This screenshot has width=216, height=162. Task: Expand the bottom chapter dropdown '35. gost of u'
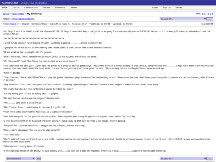click(x=183, y=158)
